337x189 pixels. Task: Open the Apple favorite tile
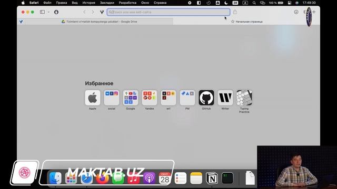pyautogui.click(x=93, y=98)
